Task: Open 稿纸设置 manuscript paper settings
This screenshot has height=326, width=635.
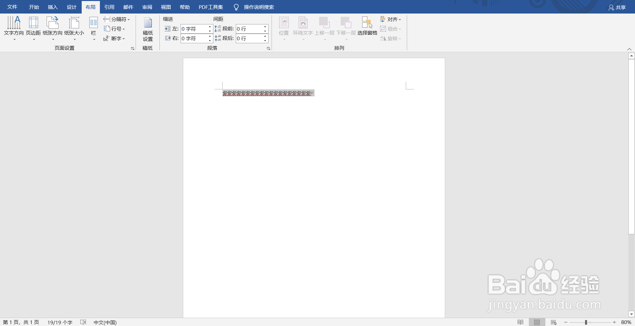Action: tap(148, 29)
